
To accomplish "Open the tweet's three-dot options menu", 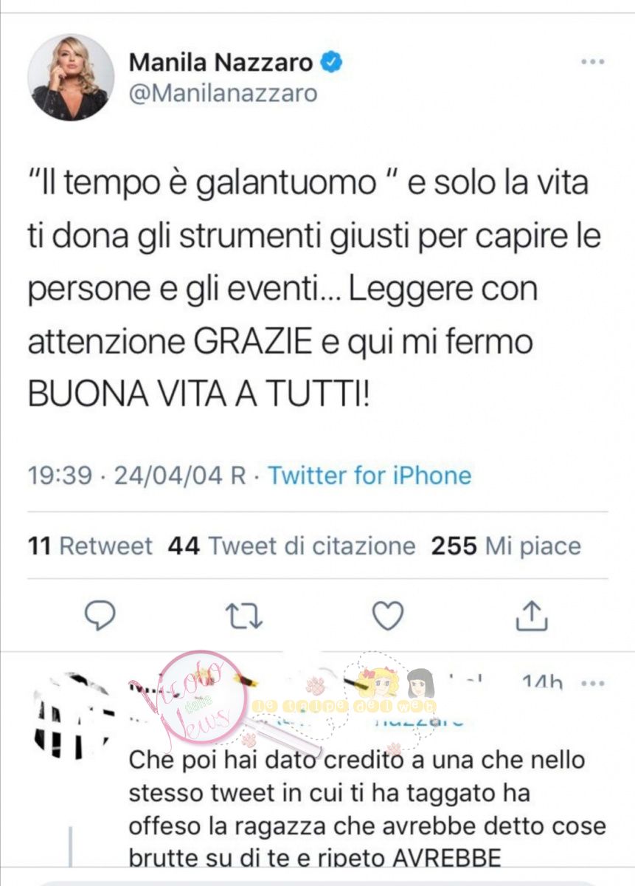I will coord(593,63).
